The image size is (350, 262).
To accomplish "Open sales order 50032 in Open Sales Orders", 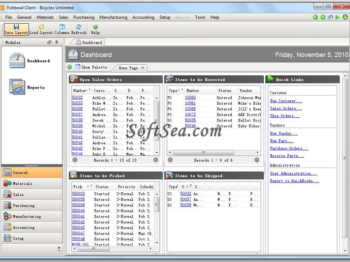I will coord(77,98).
